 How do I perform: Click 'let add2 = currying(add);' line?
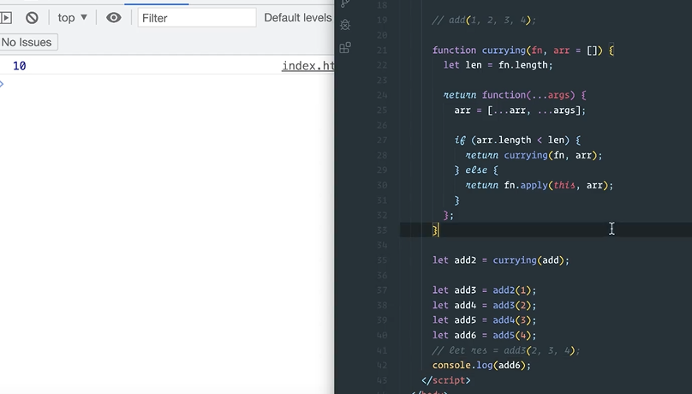(501, 260)
